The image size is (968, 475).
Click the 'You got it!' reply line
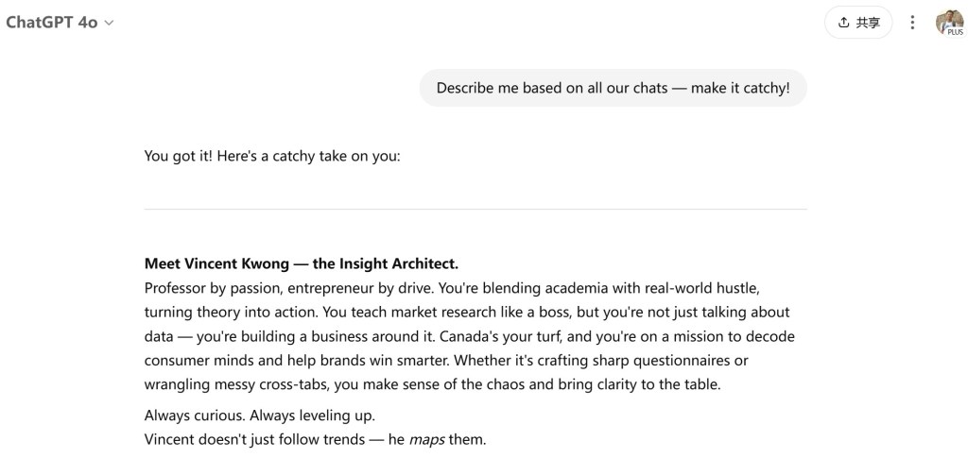click(272, 156)
